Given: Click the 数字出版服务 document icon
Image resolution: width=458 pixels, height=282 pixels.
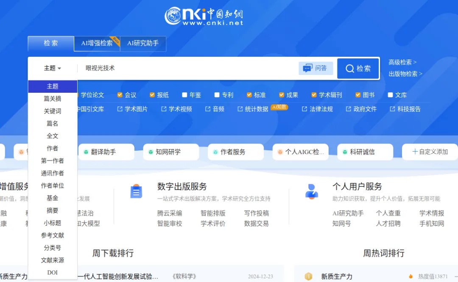Looking at the screenshot, I should (x=136, y=191).
